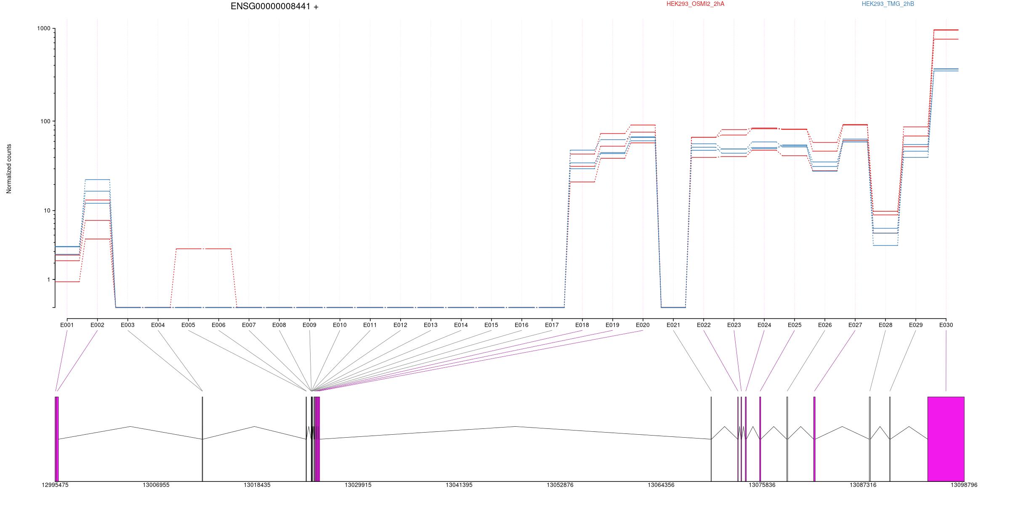Click exon label E027

point(855,325)
